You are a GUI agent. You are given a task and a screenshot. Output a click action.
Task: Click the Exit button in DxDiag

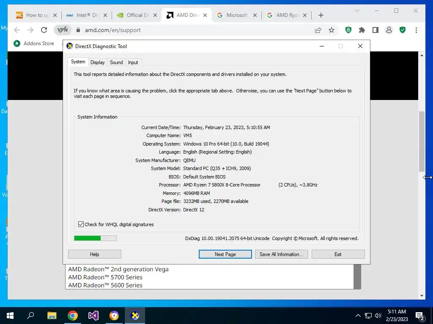338,254
